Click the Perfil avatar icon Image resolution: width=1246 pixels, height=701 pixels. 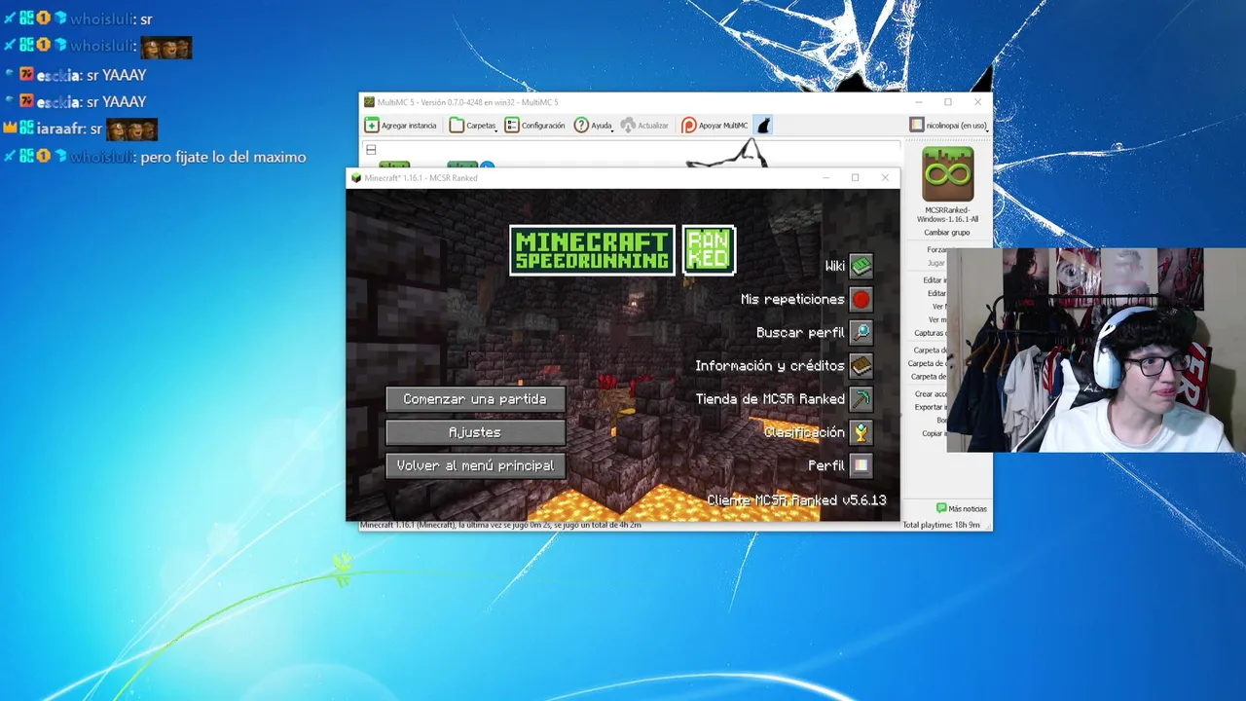click(x=861, y=465)
